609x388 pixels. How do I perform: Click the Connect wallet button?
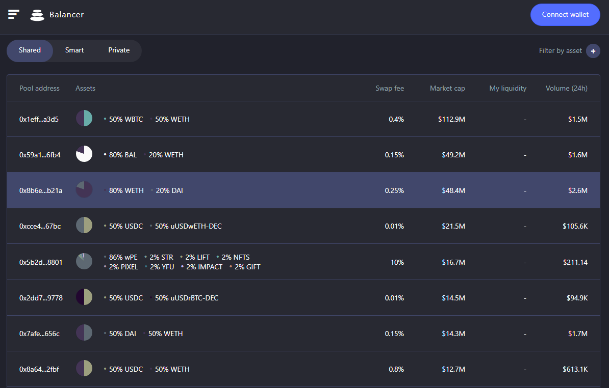(x=565, y=15)
